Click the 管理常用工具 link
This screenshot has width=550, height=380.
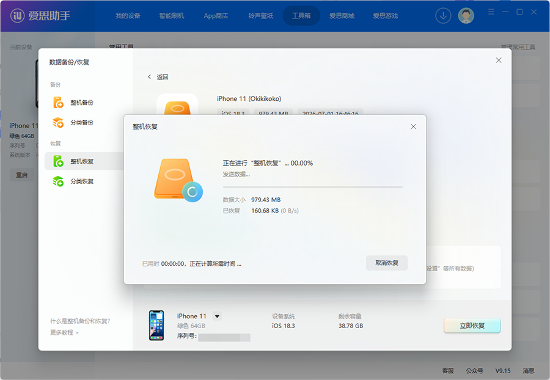(518, 47)
